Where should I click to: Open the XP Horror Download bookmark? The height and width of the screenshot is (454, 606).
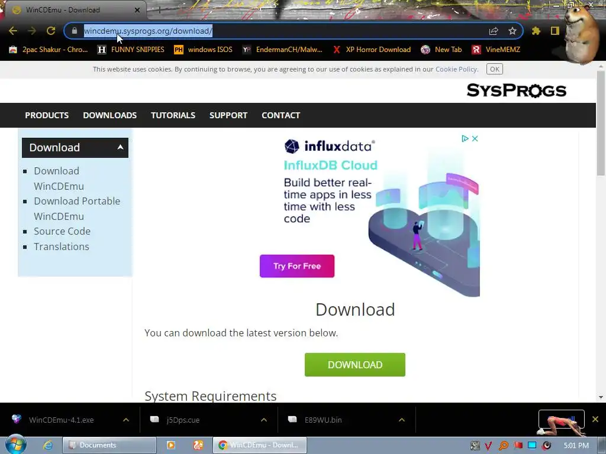point(372,50)
